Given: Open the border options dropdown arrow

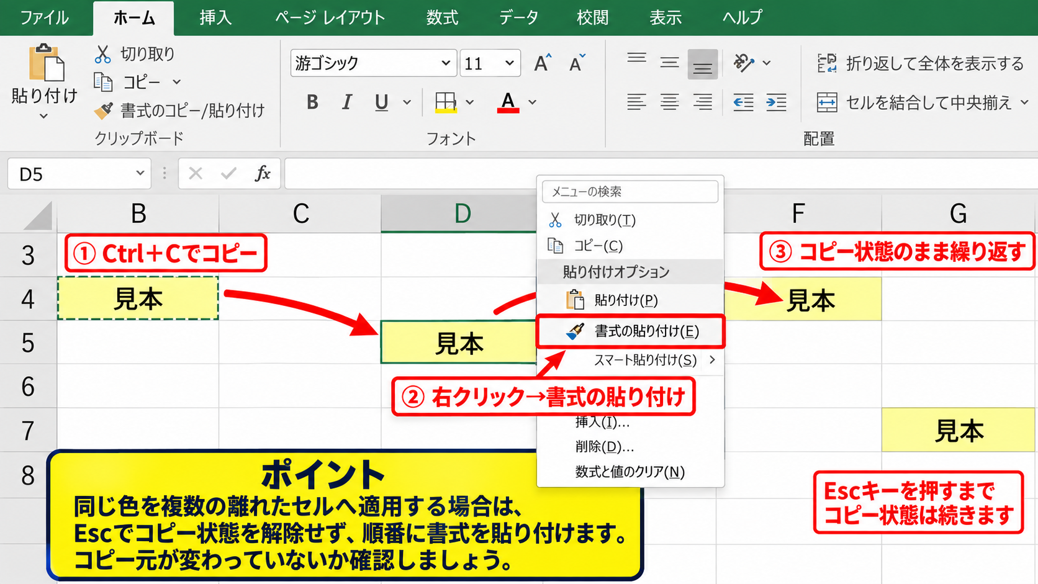Looking at the screenshot, I should click(x=470, y=102).
